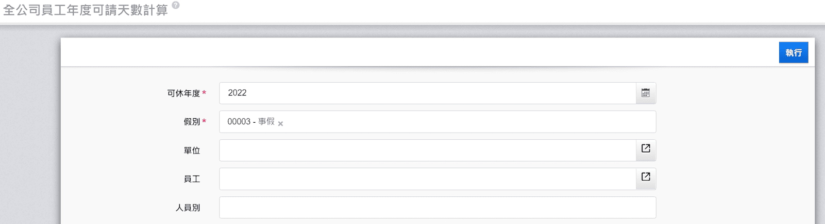Click the 員工 field label
This screenshot has height=224, width=825.
[x=192, y=179]
